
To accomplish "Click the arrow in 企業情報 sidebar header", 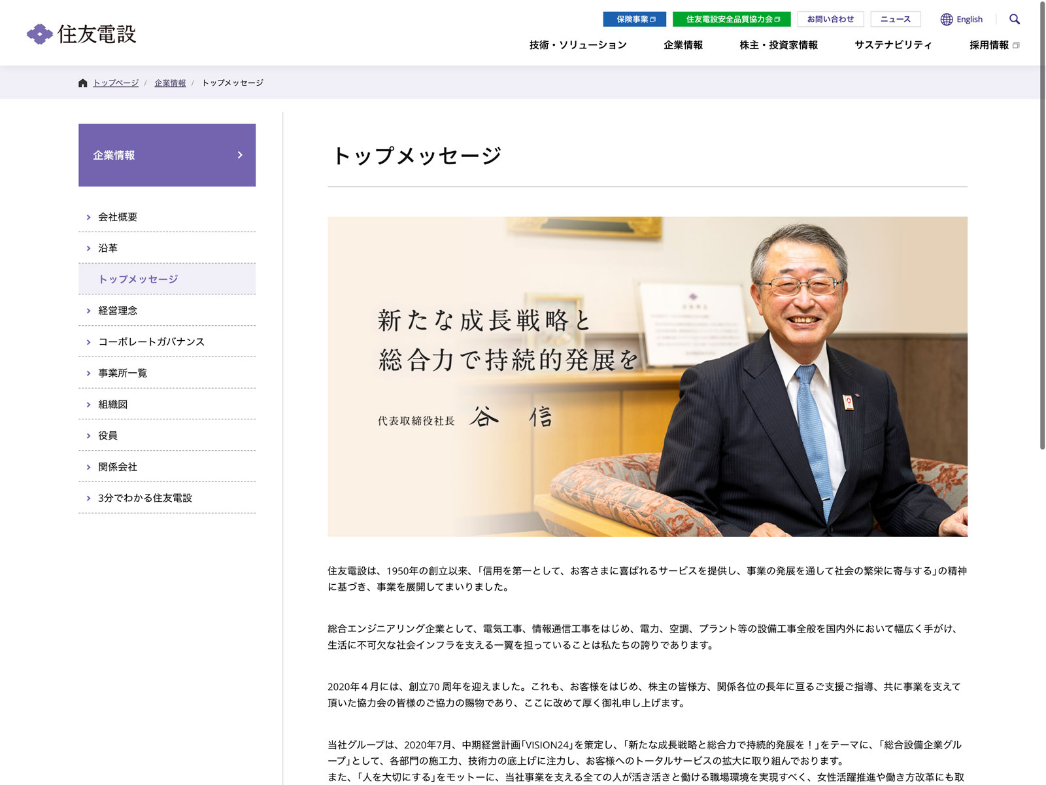I will coord(240,155).
